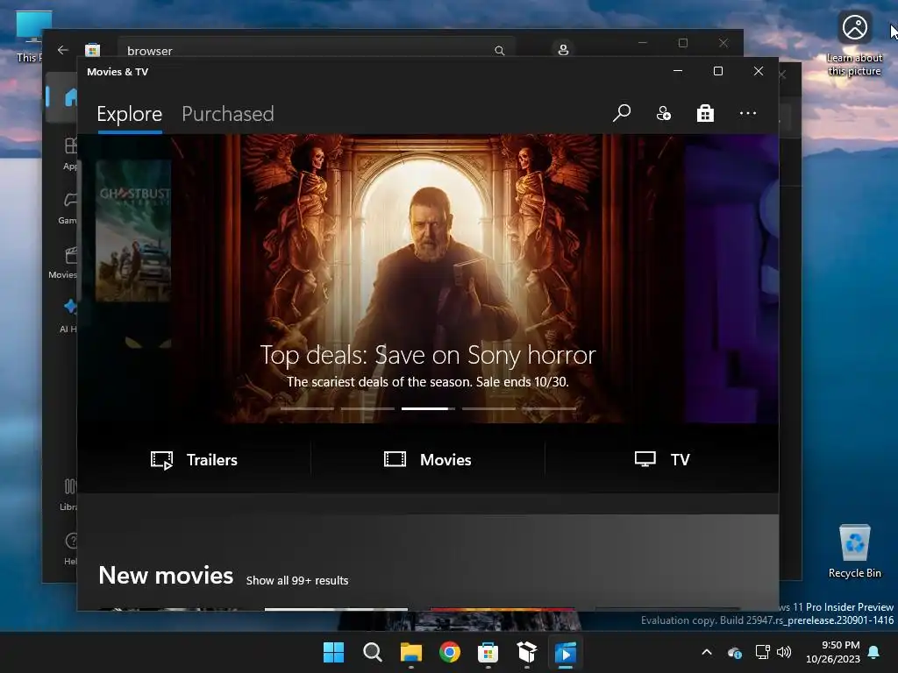The width and height of the screenshot is (898, 673).
Task: Open Apps in Microsoft Store sidebar
Action: 70,154
